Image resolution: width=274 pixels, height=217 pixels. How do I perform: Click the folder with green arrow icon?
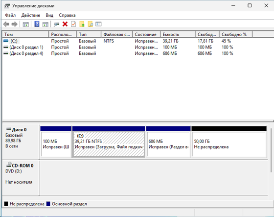click(82, 24)
